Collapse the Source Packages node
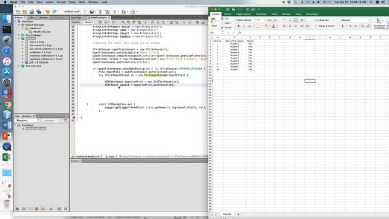Viewport: 389px width, 219px height. 19,25
